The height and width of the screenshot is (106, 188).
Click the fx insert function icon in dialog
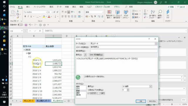click(85, 55)
